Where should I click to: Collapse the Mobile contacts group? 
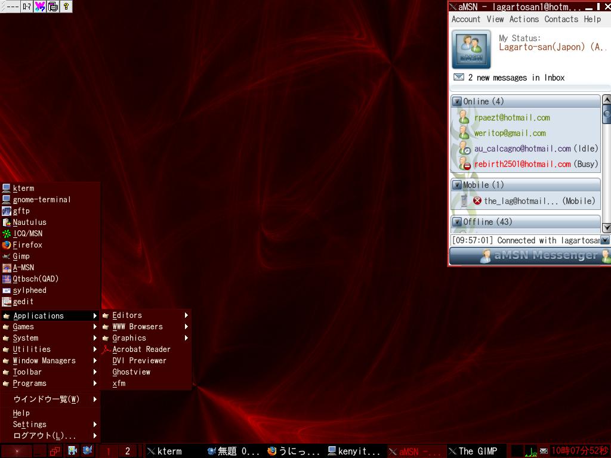point(457,185)
